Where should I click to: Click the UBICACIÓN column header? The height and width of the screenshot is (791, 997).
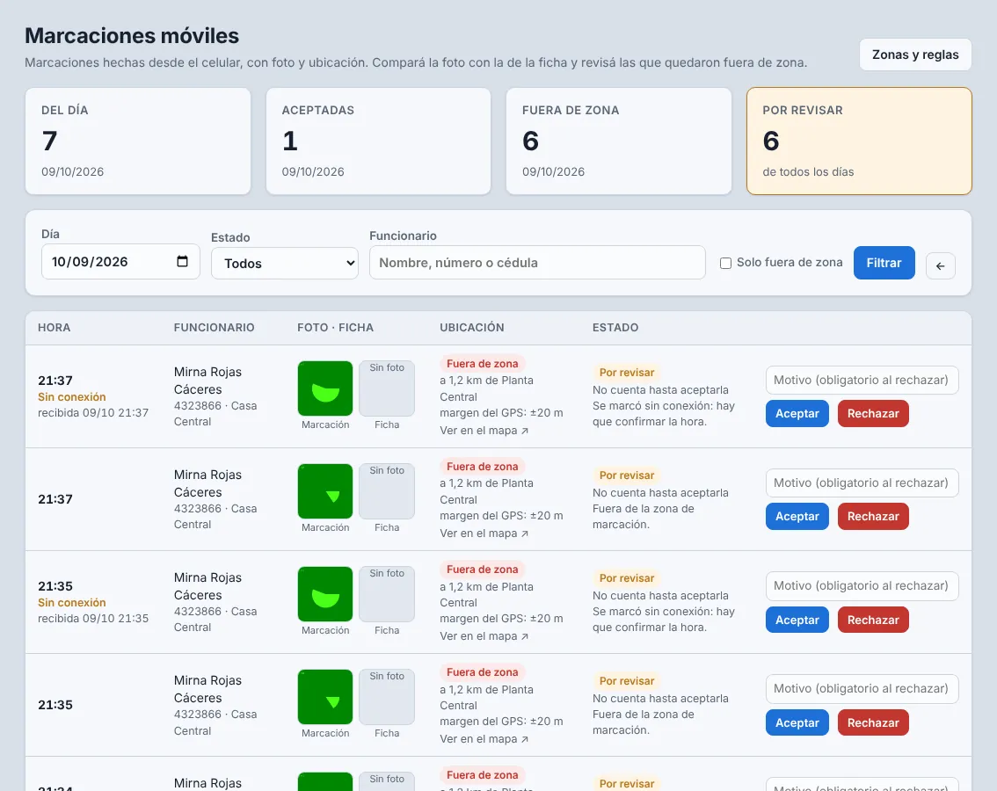click(472, 328)
